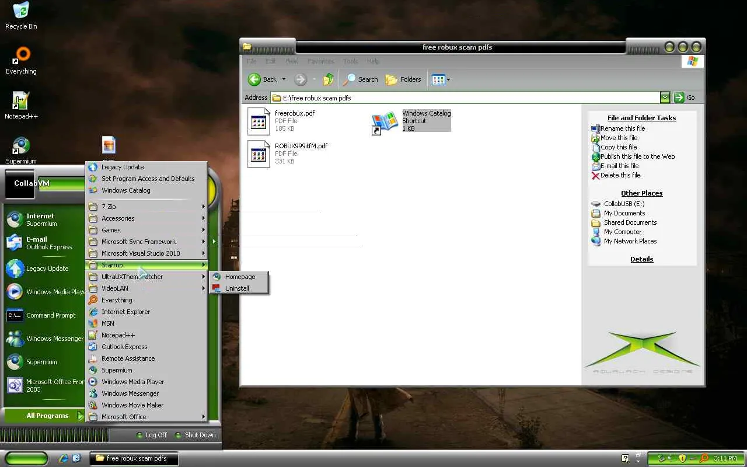Expand the Microsoft Office programs folder

(146, 417)
